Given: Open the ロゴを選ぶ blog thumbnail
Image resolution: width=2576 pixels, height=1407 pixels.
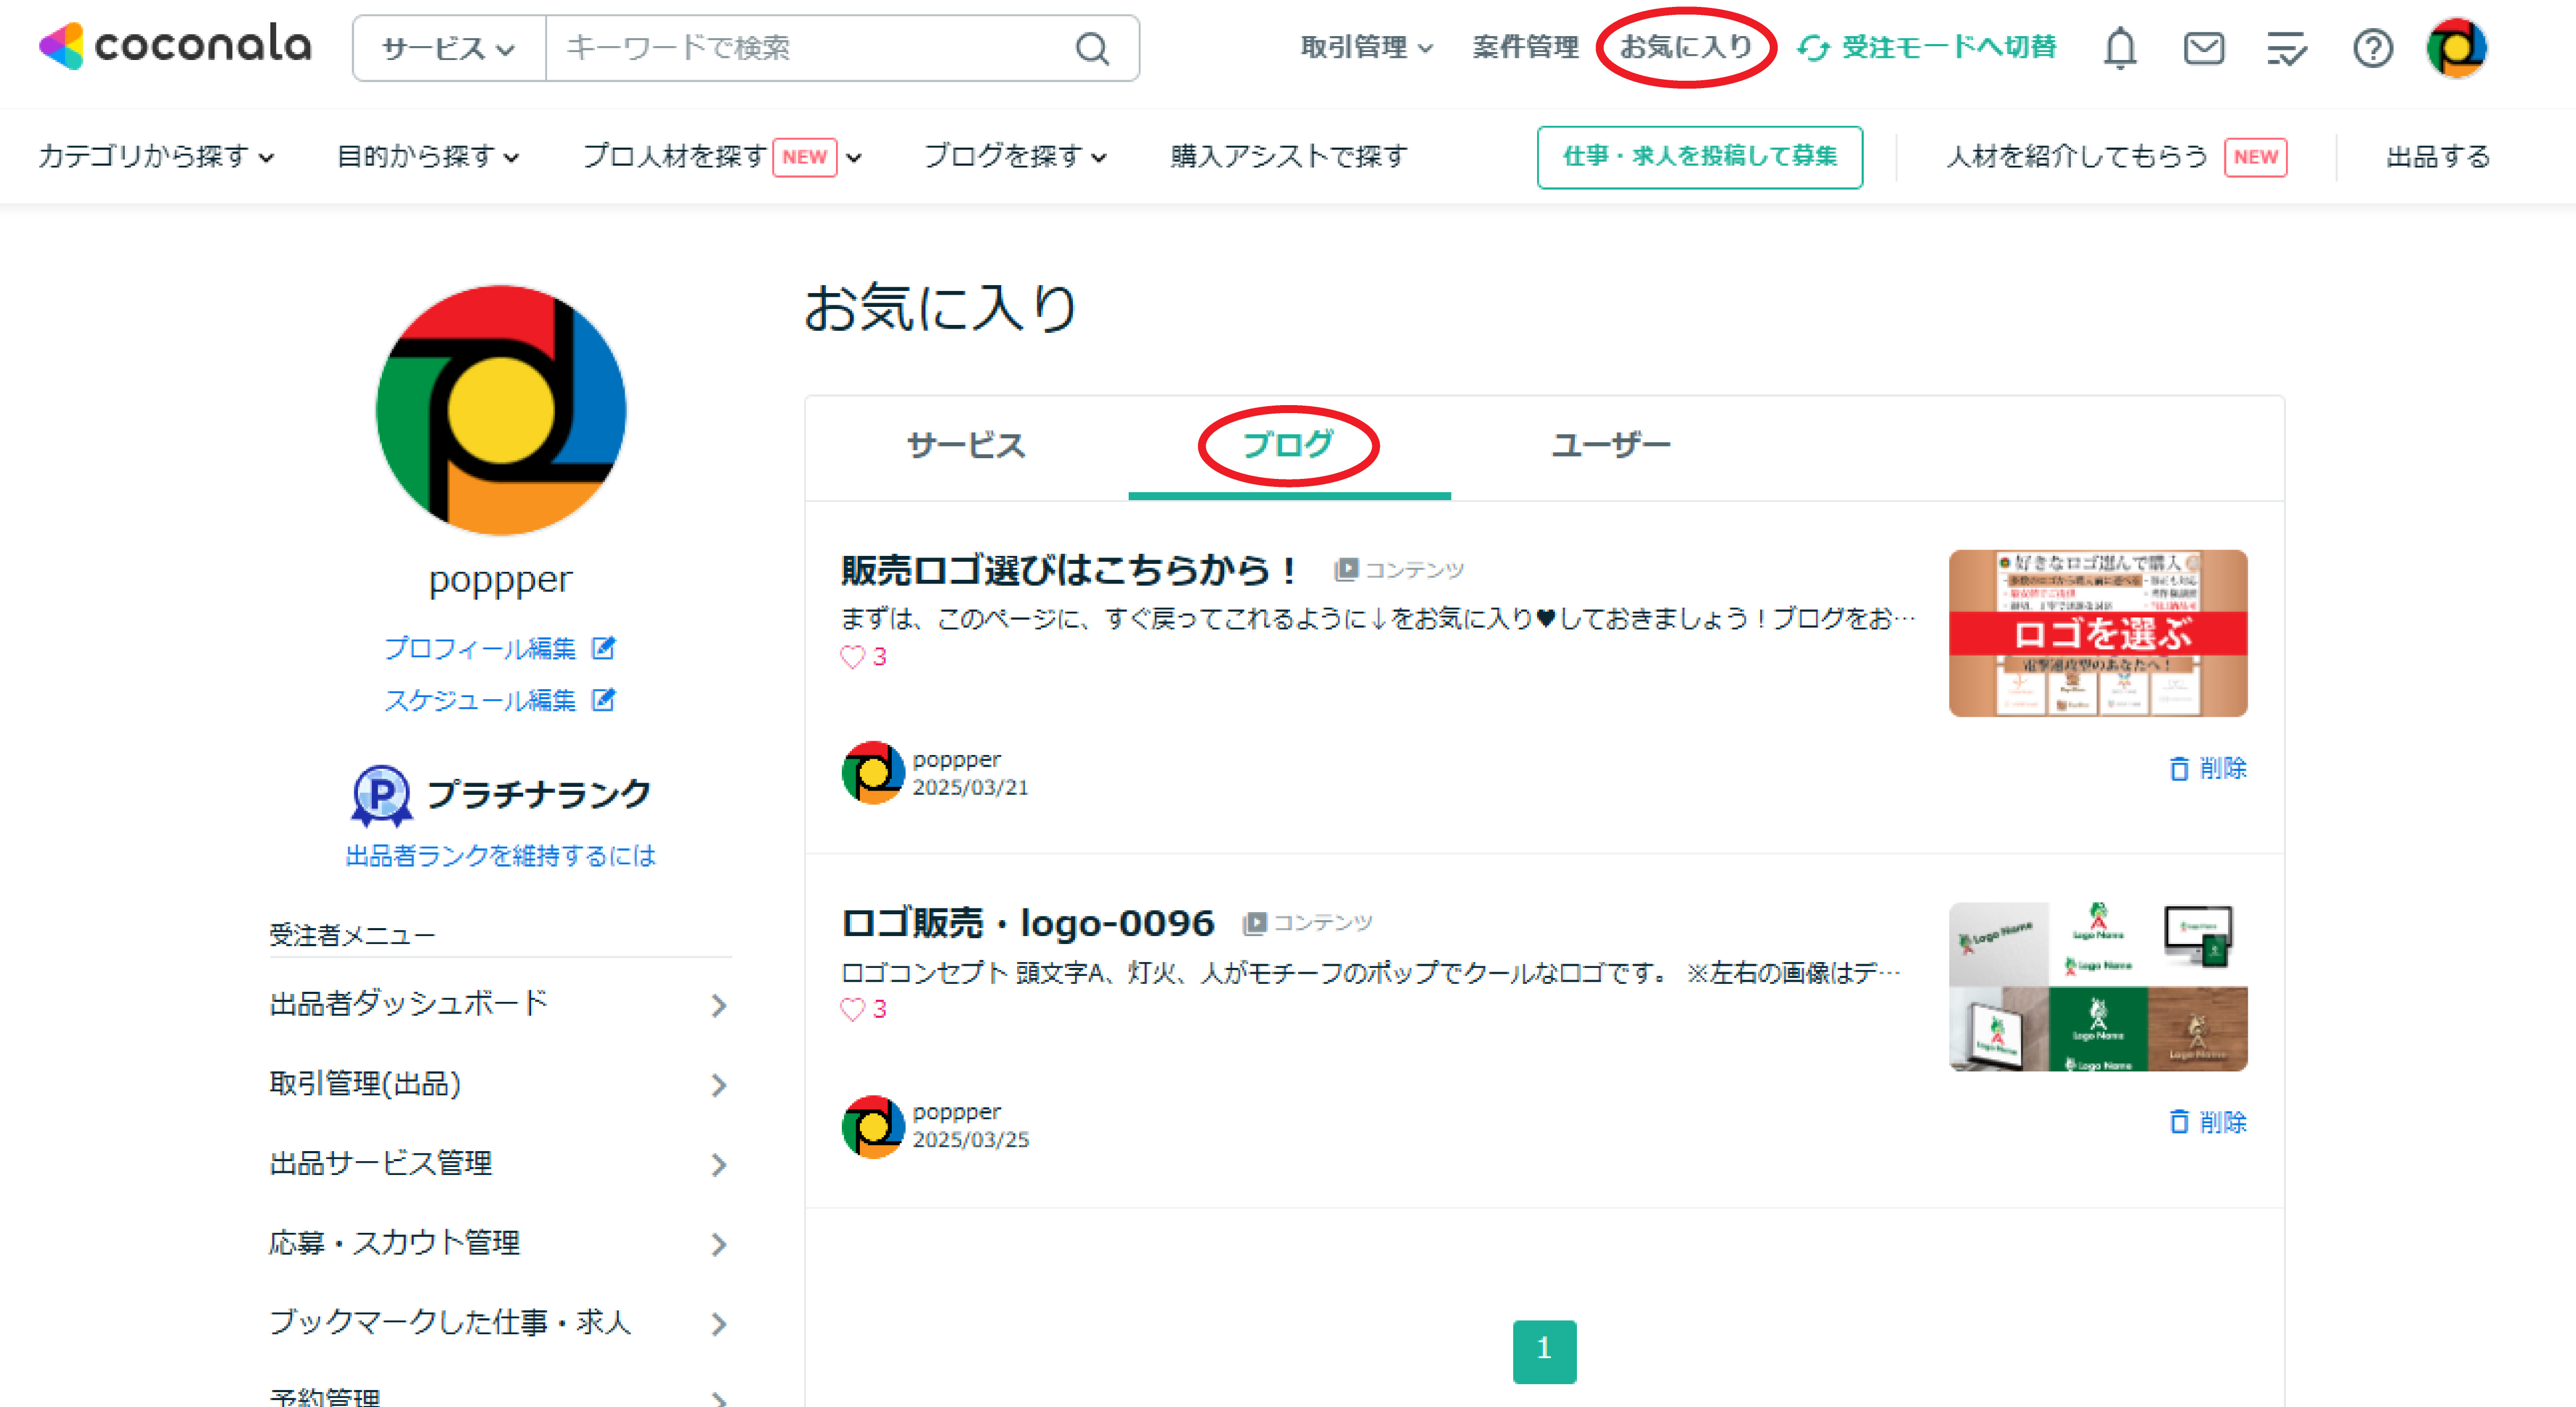Looking at the screenshot, I should pos(2098,632).
